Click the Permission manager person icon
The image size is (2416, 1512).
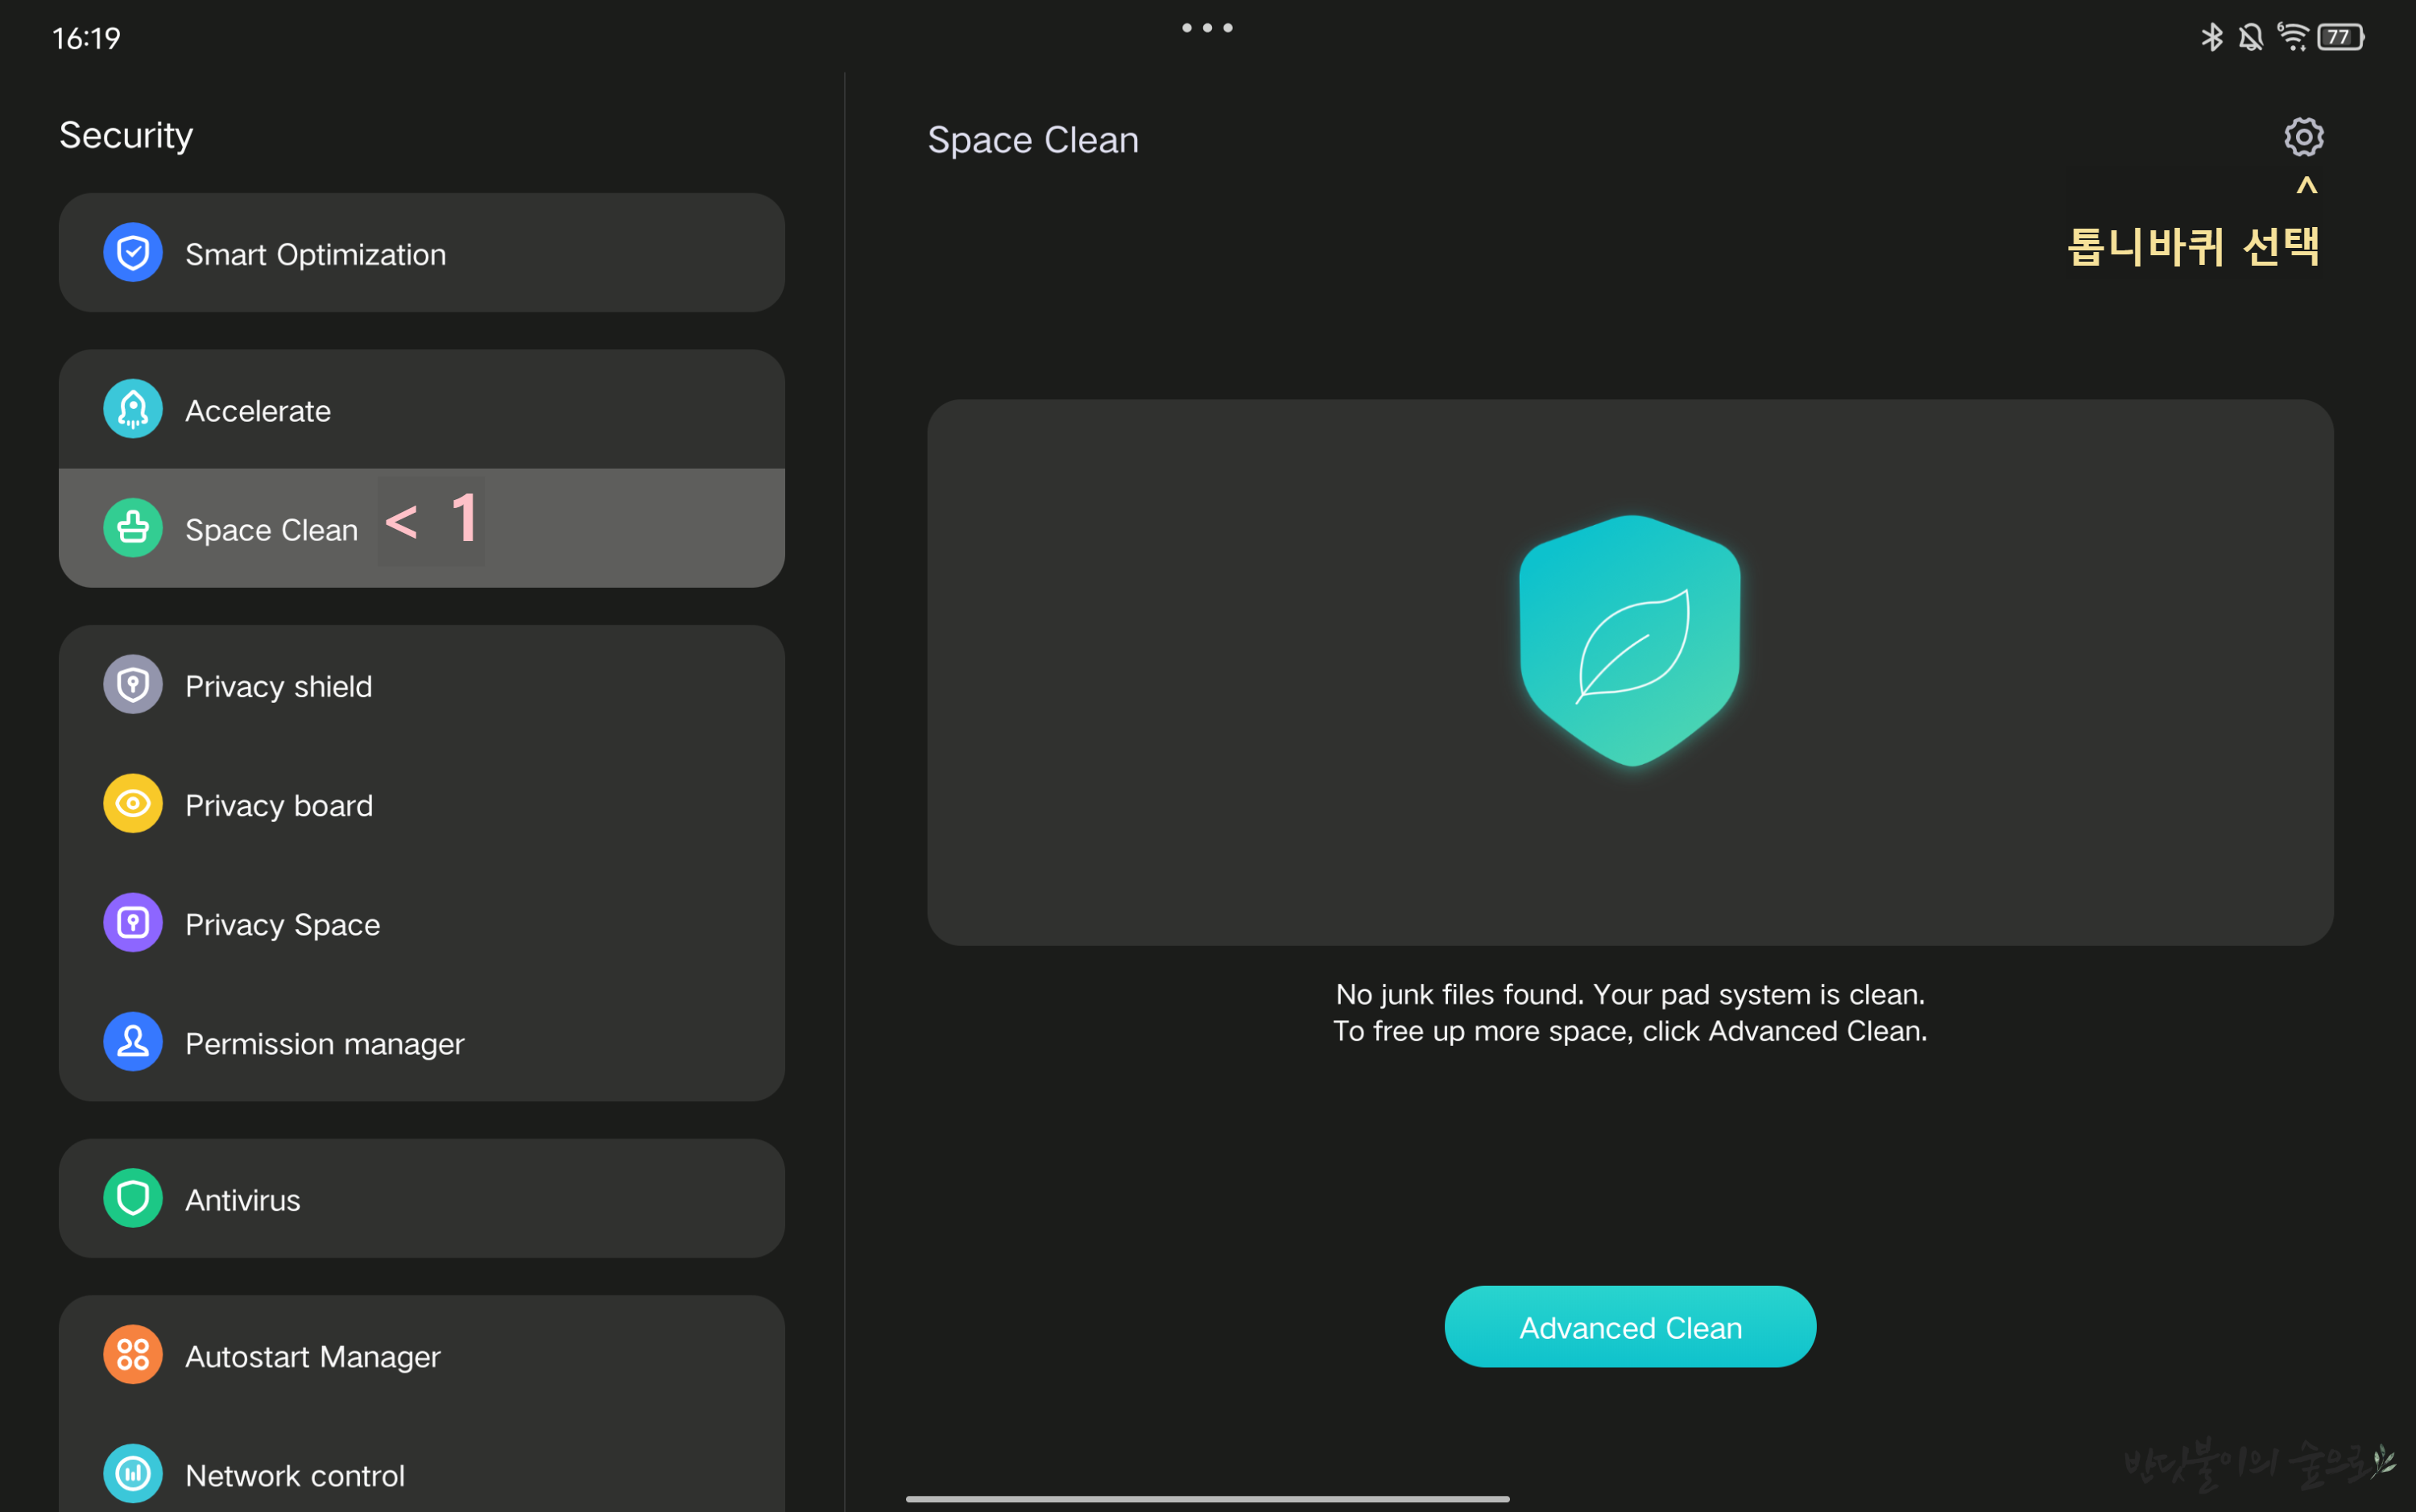tap(133, 1042)
